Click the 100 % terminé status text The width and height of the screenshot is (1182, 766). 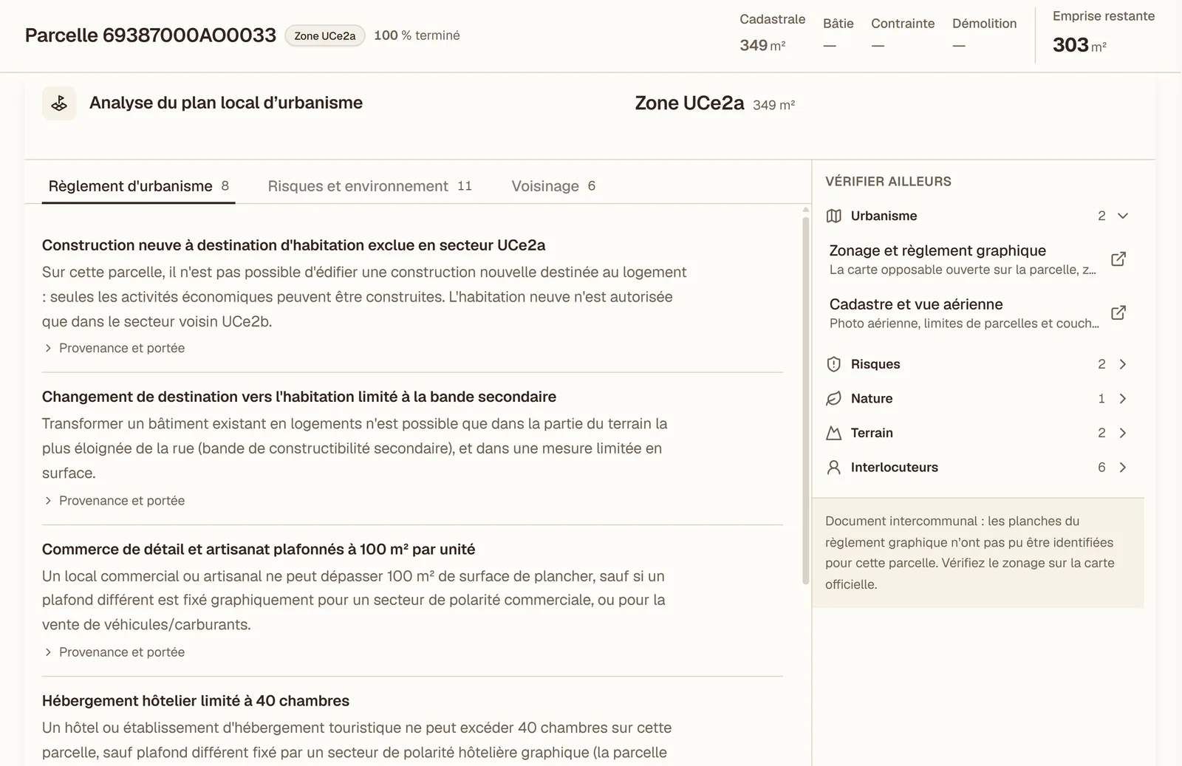417,35
